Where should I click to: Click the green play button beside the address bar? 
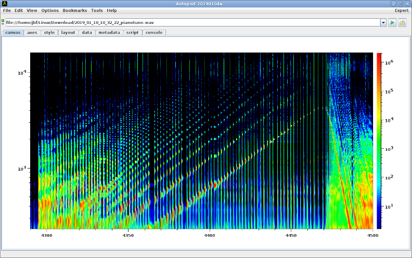pos(392,22)
